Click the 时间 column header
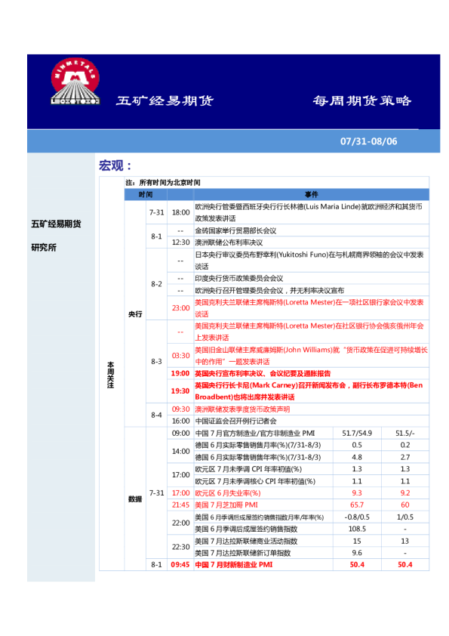The height and width of the screenshot is (636, 449). (146, 195)
